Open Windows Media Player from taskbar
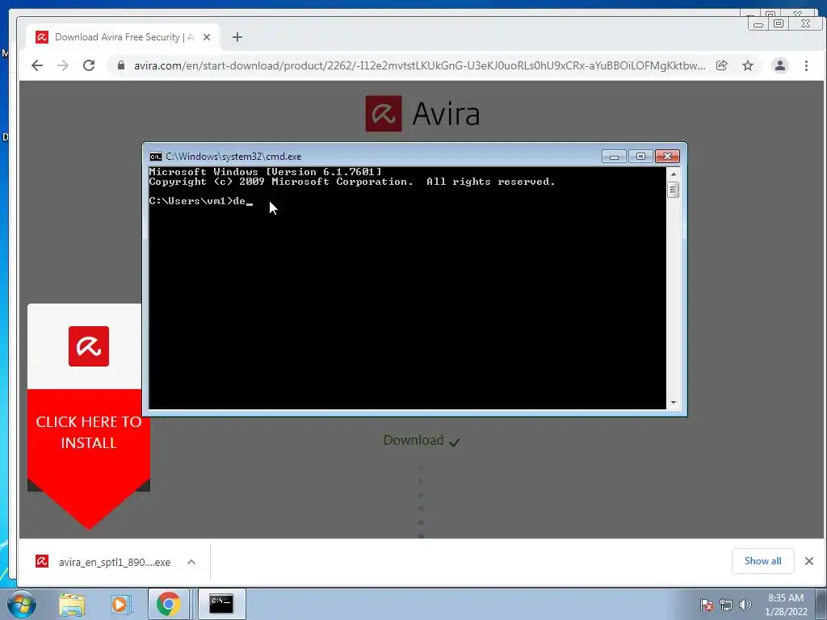The height and width of the screenshot is (620, 827). pyautogui.click(x=120, y=604)
